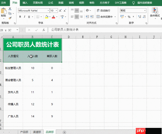Select column D header
Screen dimensions: 162x134
pos(69,37)
